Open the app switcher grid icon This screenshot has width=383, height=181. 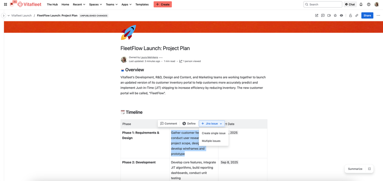coord(5,4)
